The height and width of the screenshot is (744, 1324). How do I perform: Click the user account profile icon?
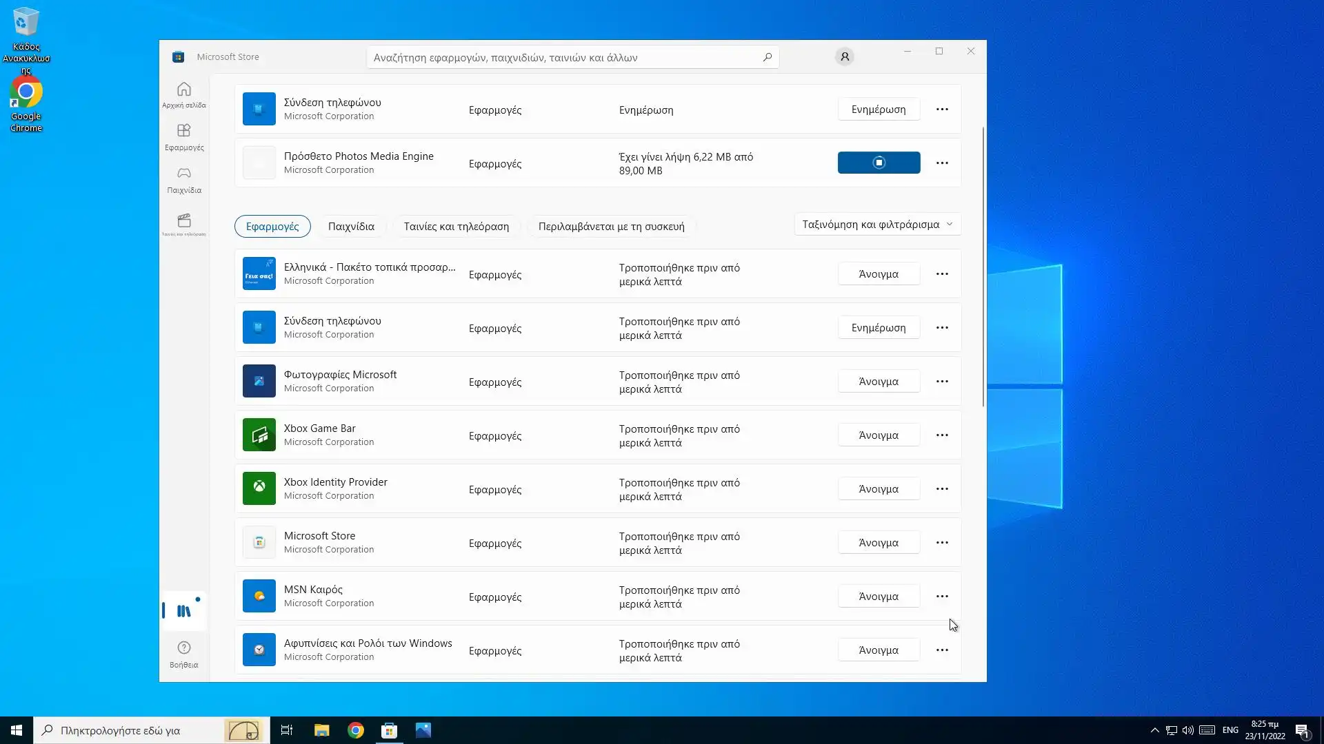tap(844, 57)
